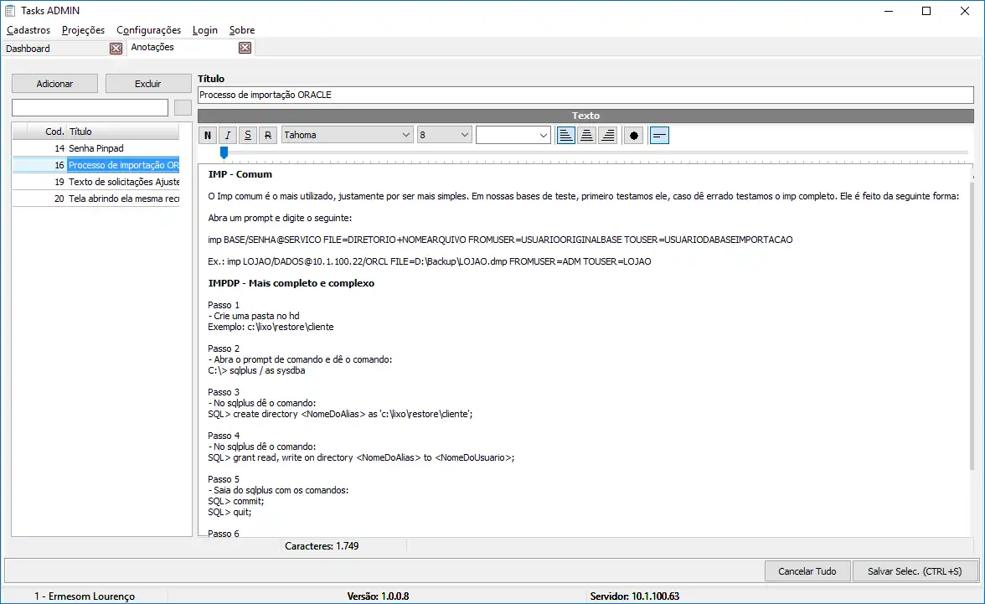This screenshot has width=985, height=604.
Task: Click the 'SQL> quit;' line
Action: click(229, 512)
